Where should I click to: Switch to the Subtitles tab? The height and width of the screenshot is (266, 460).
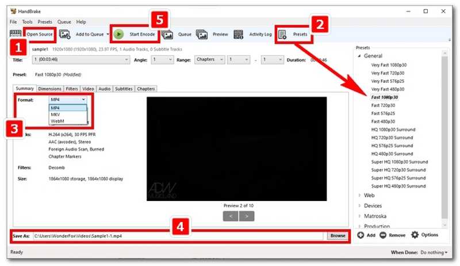tap(124, 89)
